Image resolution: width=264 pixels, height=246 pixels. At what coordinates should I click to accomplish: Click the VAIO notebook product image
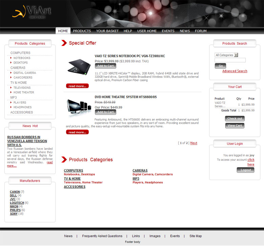pos(79,67)
